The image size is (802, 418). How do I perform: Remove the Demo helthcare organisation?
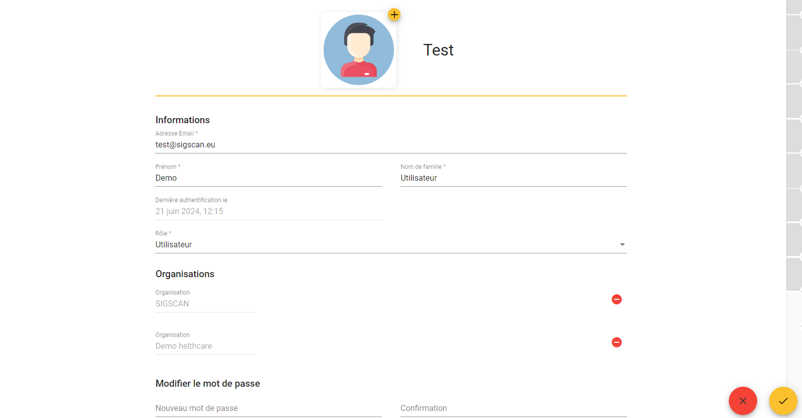click(x=616, y=342)
